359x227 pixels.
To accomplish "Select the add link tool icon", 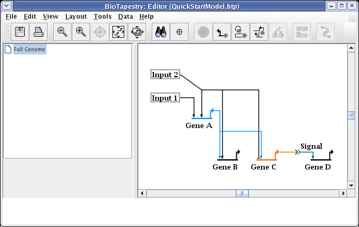I will click(222, 32).
